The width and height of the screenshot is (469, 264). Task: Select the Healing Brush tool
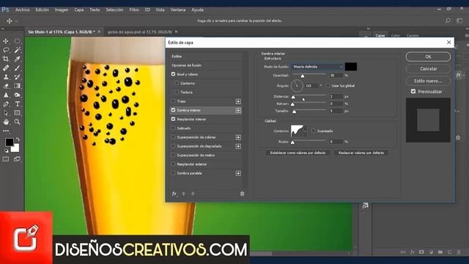point(6,68)
